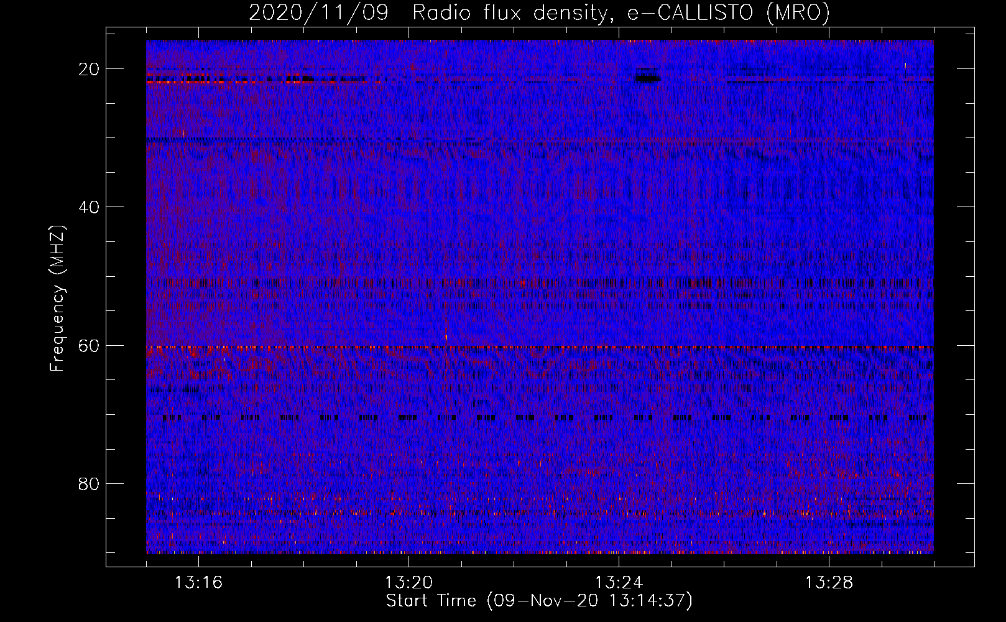The height and width of the screenshot is (622, 1006).
Task: Click the 40 MHz frequency tick label
Action: click(90, 207)
